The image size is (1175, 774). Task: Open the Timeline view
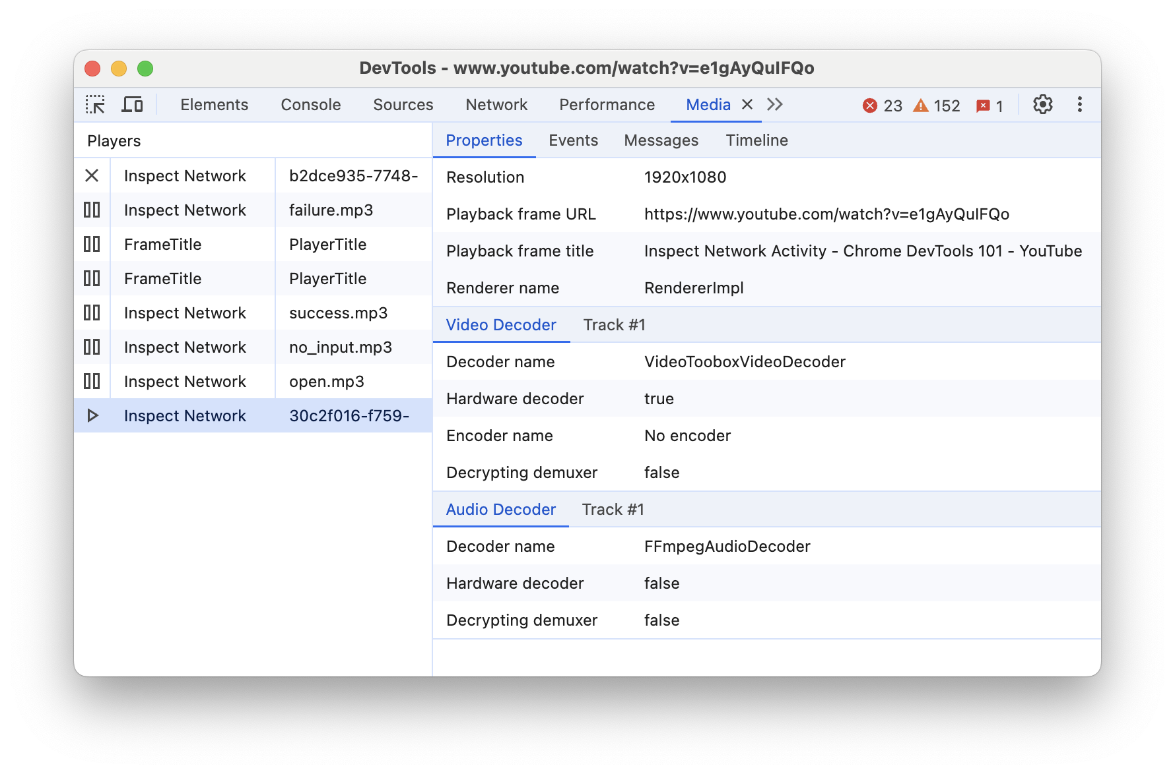(x=756, y=140)
